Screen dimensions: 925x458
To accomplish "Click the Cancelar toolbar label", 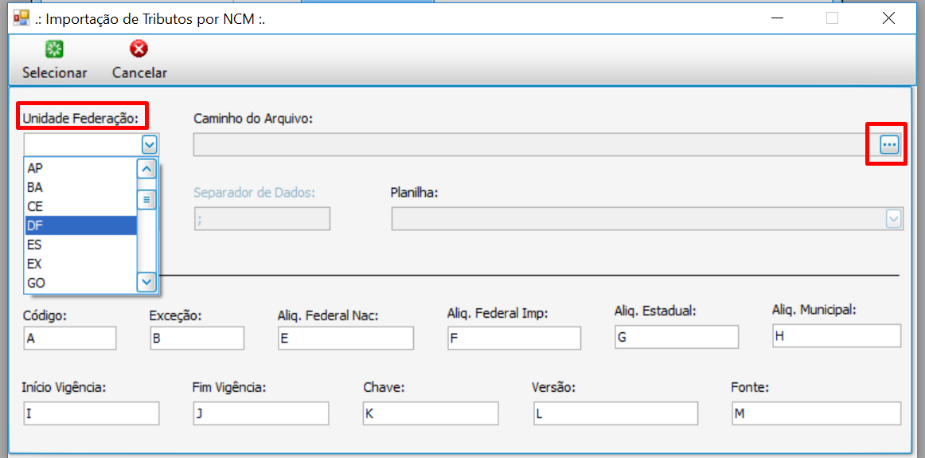I will 139,73.
